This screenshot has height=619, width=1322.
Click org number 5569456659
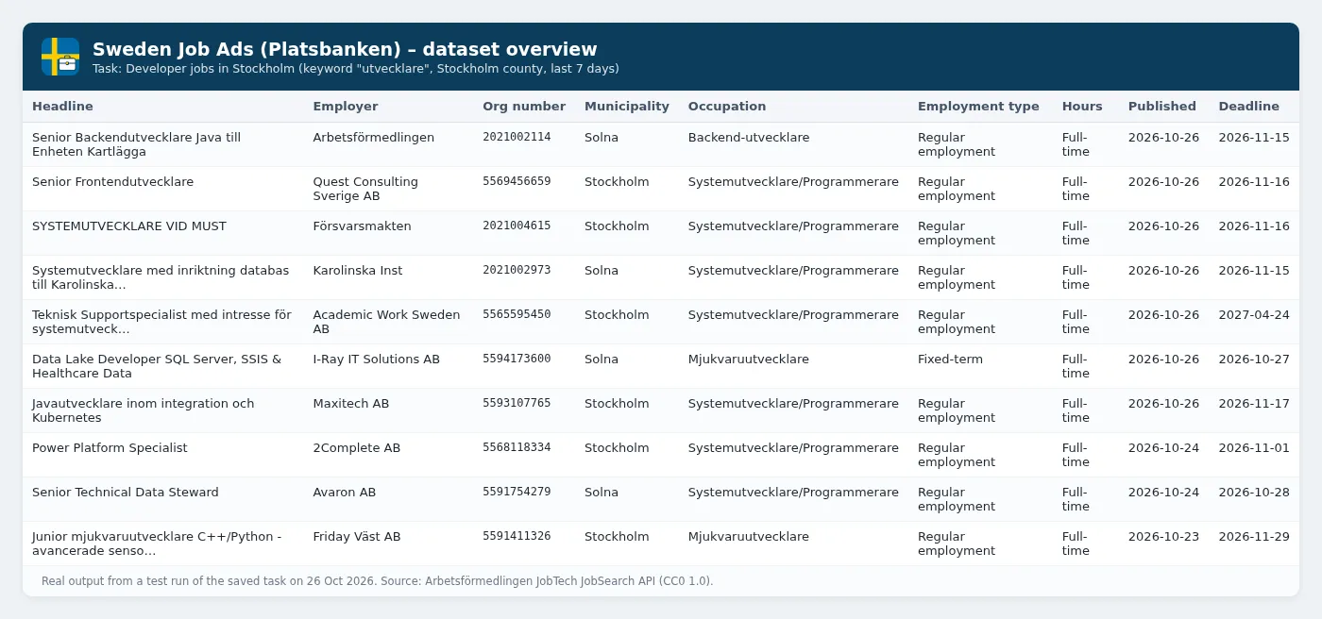517,182
